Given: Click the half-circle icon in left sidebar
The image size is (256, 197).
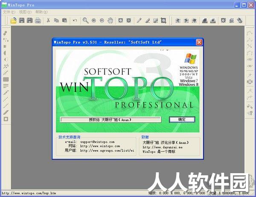Looking at the screenshot, I should click(5, 53).
